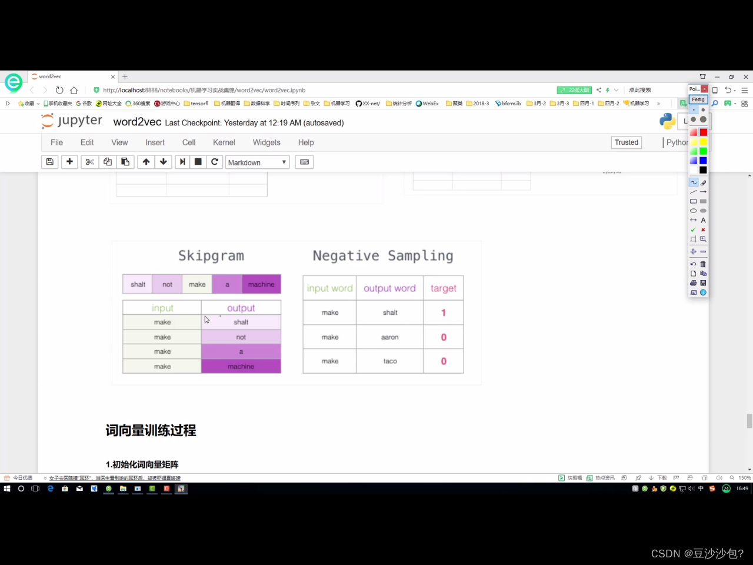753x565 pixels.
Task: Open the tensorfl bookmark folder
Action: coord(196,104)
